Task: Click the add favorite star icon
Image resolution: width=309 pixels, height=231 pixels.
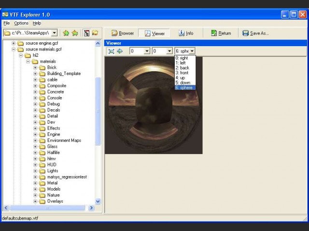Action: [66, 33]
